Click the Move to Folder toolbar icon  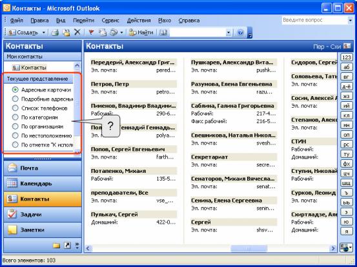point(66,32)
